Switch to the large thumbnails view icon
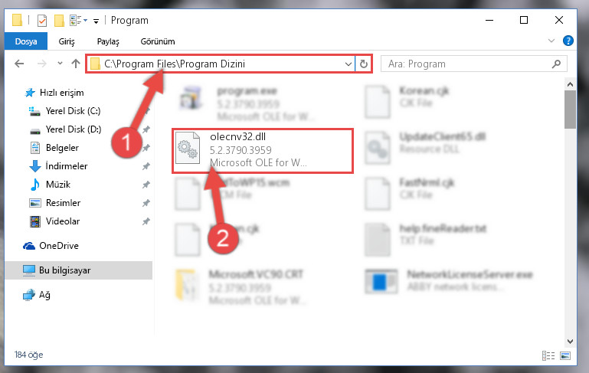Image resolution: width=589 pixels, height=373 pixels. tap(565, 355)
